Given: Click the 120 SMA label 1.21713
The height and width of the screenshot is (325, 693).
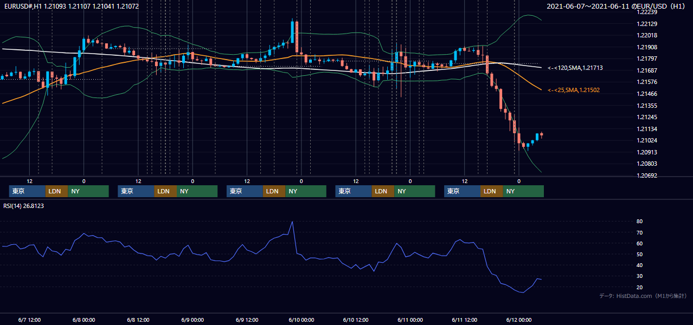Looking at the screenshot, I should 575,68.
